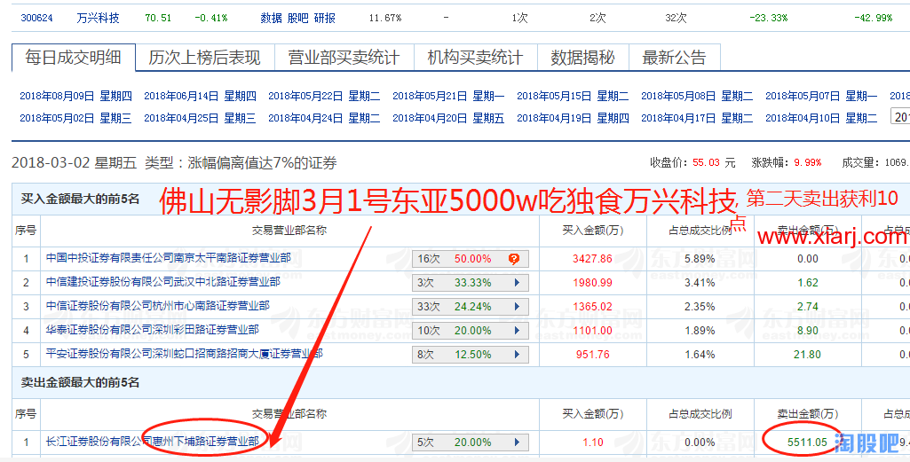Select date 2018年04月10日 星期二
910x462 pixels.
point(821,119)
